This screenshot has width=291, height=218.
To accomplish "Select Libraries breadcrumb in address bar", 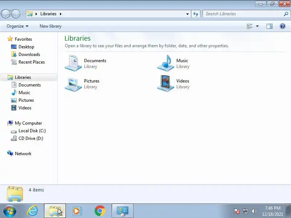I will [x=48, y=14].
